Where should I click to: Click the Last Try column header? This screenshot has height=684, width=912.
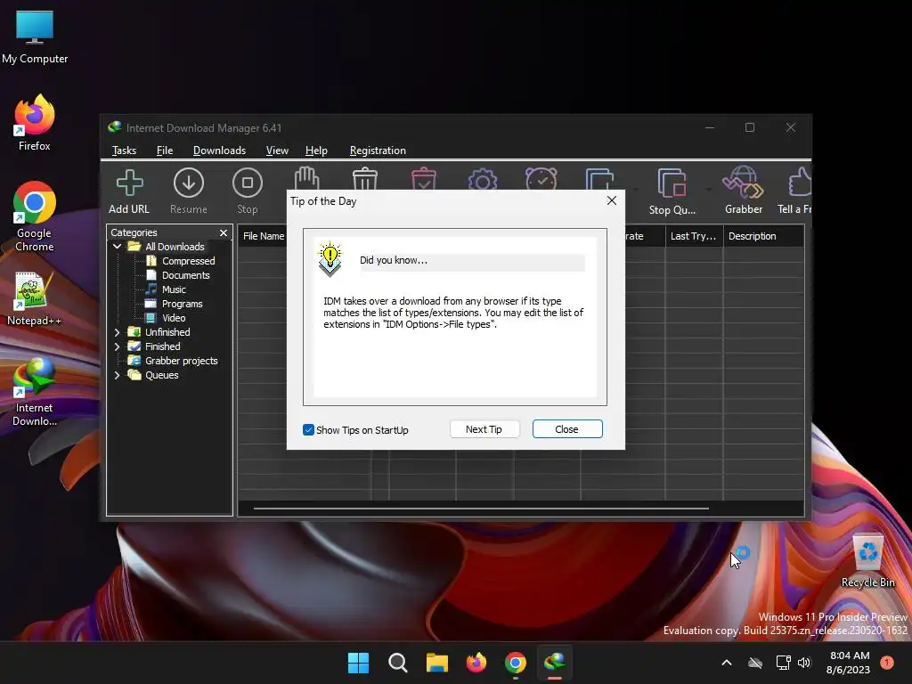click(694, 236)
